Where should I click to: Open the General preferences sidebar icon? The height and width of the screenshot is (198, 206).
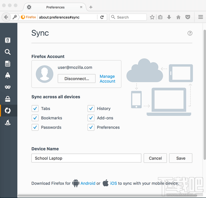coord(8,40)
